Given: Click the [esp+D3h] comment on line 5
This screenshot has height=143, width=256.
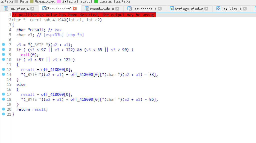Looking at the screenshot, I should click(53, 35).
